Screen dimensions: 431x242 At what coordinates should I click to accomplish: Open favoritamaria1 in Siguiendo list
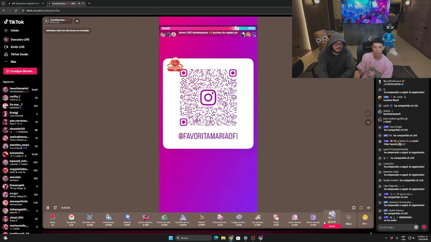(x=20, y=90)
